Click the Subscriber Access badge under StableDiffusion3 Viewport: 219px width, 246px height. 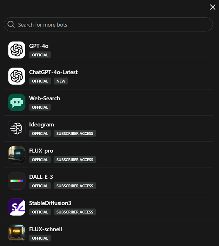(x=75, y=212)
